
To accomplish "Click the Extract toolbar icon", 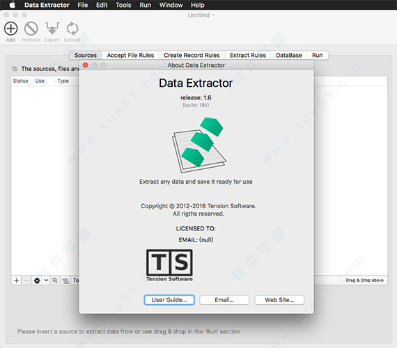I will click(x=72, y=29).
